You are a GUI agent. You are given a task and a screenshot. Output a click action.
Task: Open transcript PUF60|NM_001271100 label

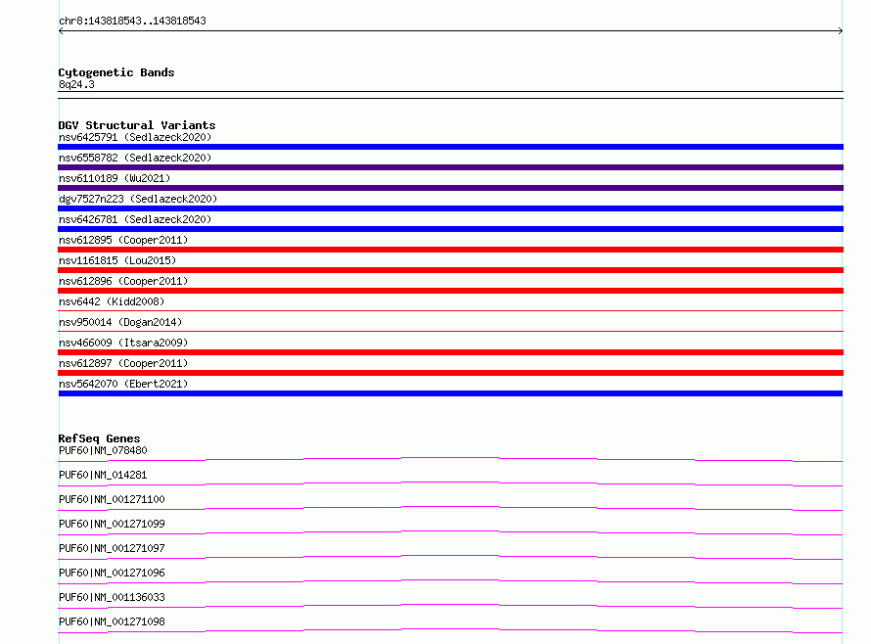coord(112,499)
